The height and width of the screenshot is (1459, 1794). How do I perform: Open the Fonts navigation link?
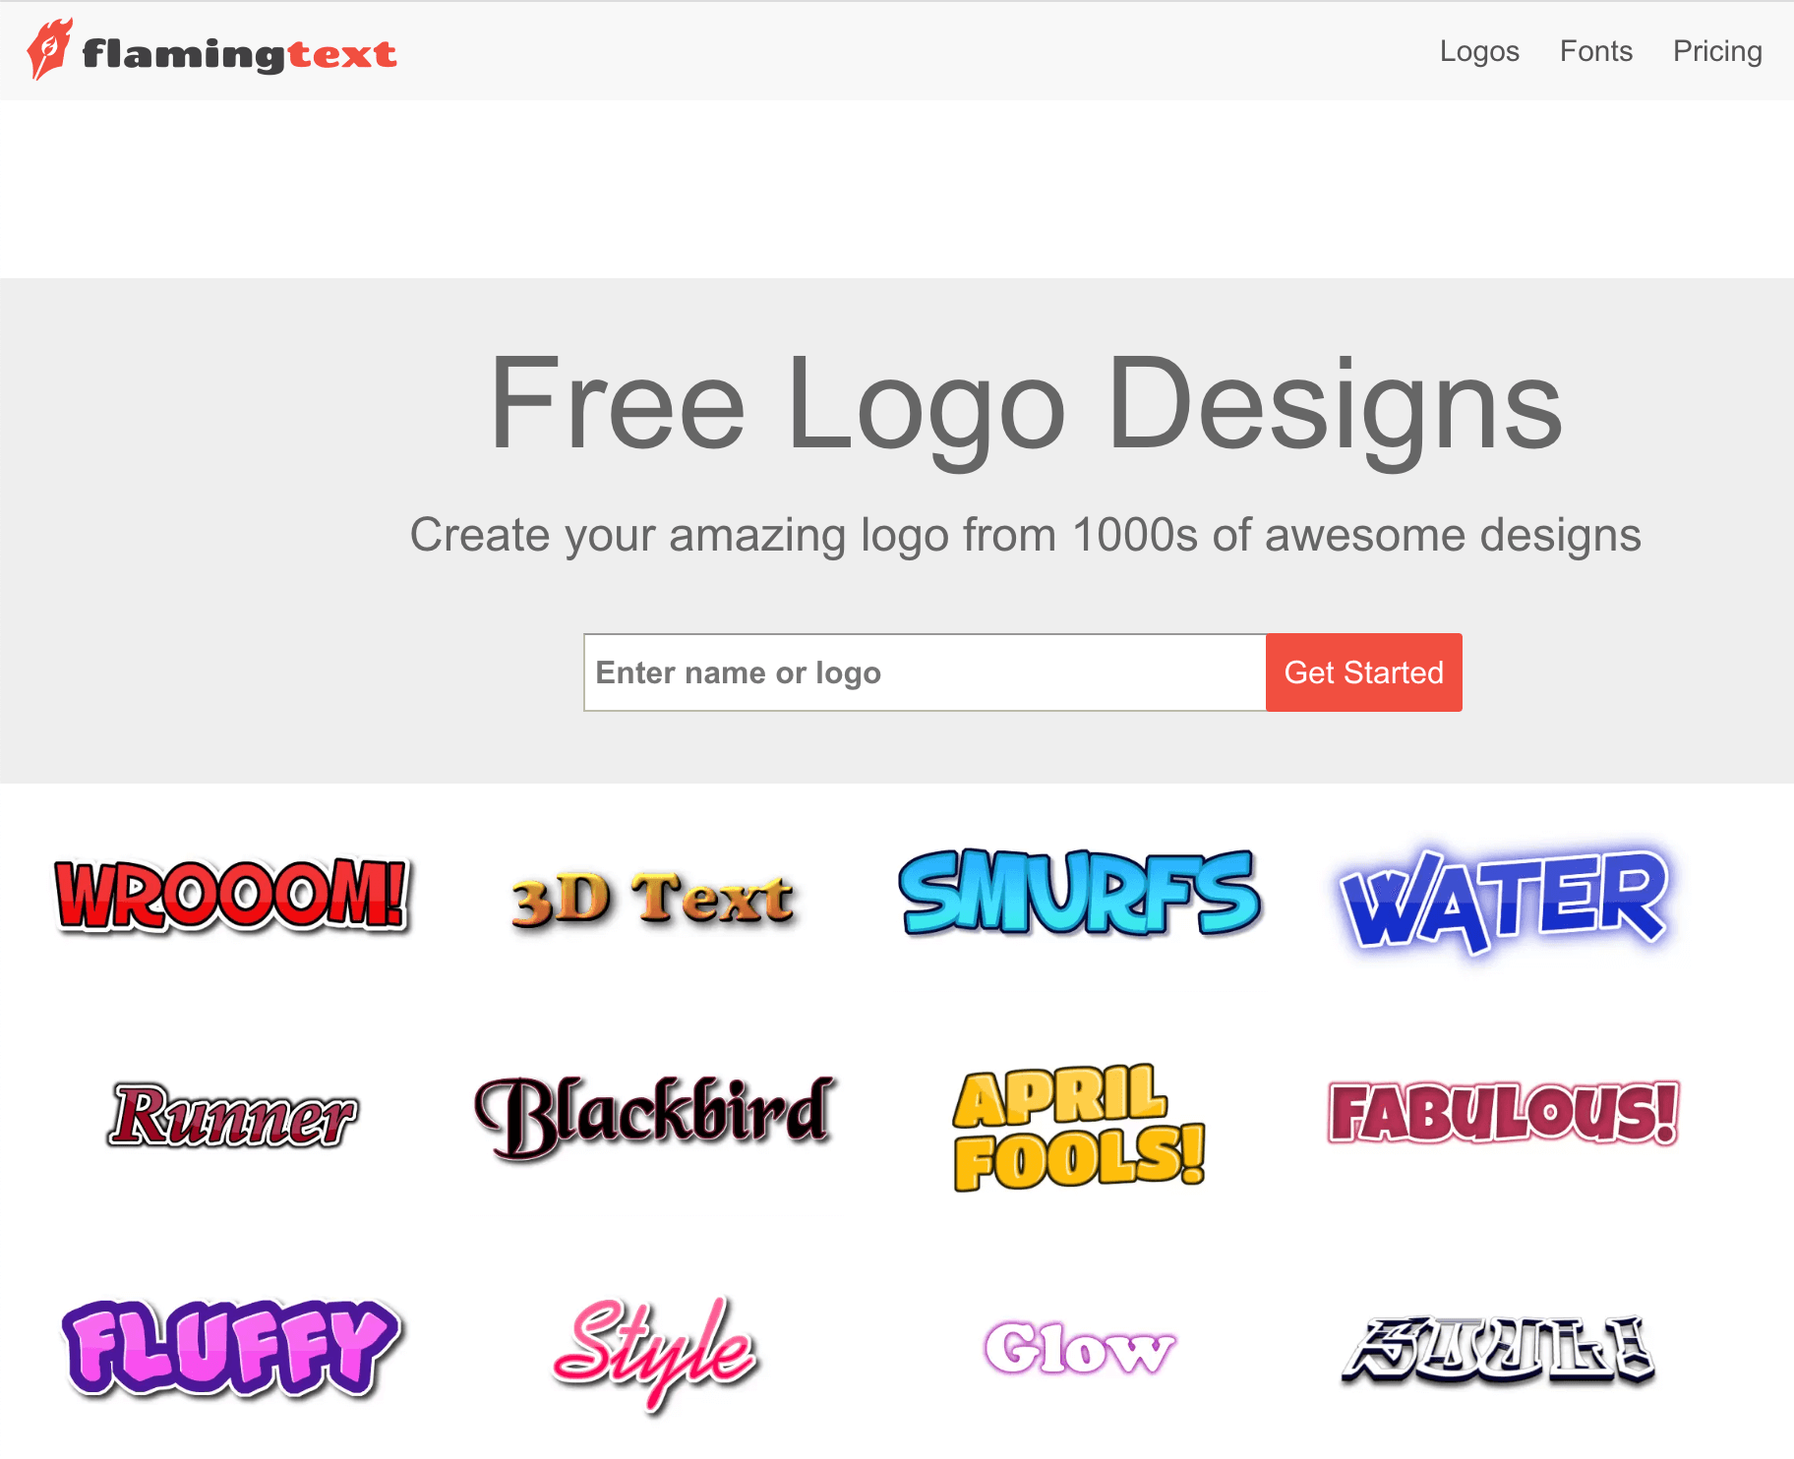coord(1596,51)
